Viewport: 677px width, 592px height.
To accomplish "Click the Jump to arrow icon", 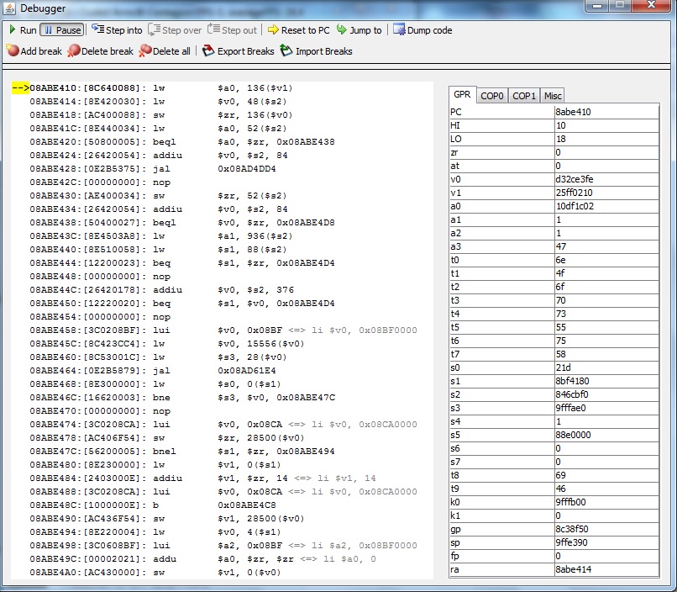I will (x=342, y=30).
